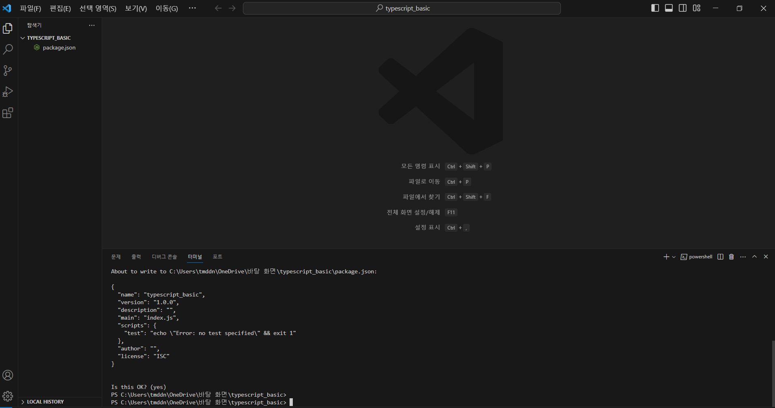775x408 pixels.
Task: Go forward using the right arrow
Action: pos(232,8)
